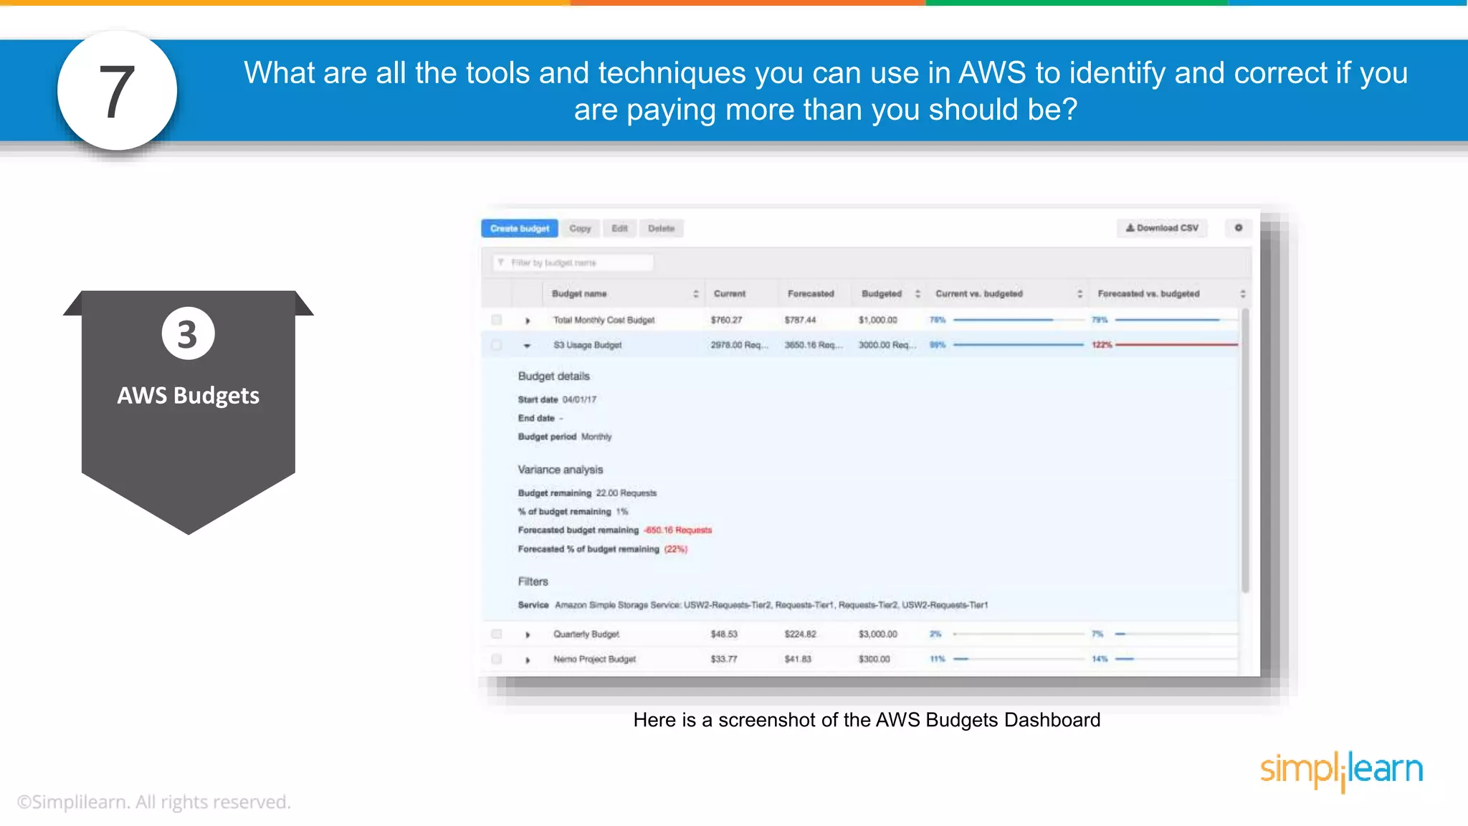Click the -650.16 Requests forecasted remaining value
Image resolution: width=1468 pixels, height=826 pixels.
point(677,531)
